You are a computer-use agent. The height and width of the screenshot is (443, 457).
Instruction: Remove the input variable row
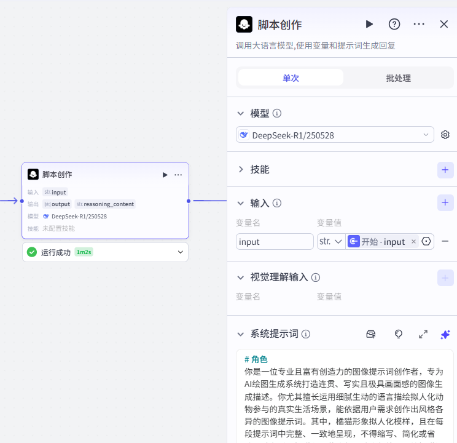pos(445,241)
